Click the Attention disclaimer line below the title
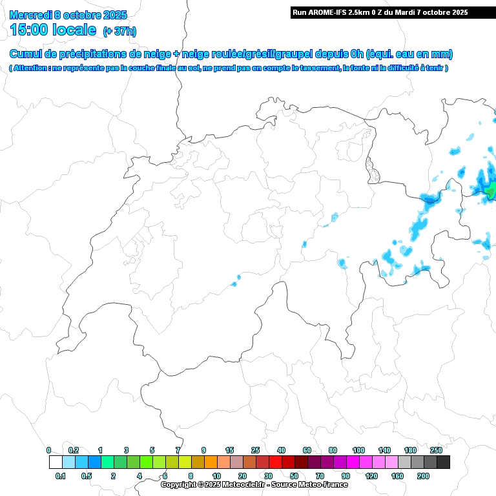The width and height of the screenshot is (496, 496). tap(229, 68)
